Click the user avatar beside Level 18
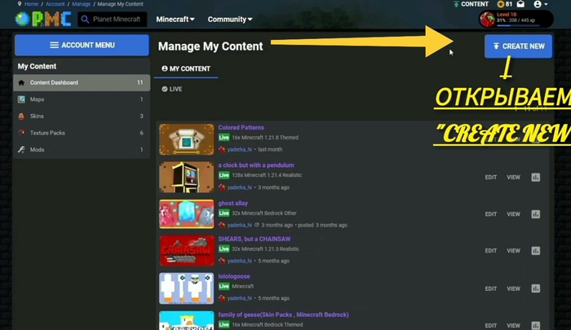Screen dimensions: 571x330 [x=488, y=19]
